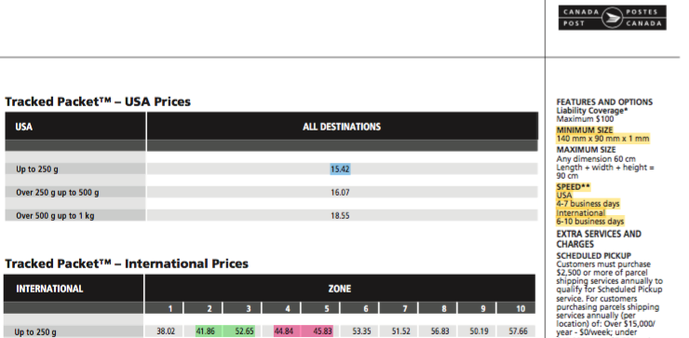
Task: Click the 'ALL DESTINATIONS' column header
Action: coord(342,127)
